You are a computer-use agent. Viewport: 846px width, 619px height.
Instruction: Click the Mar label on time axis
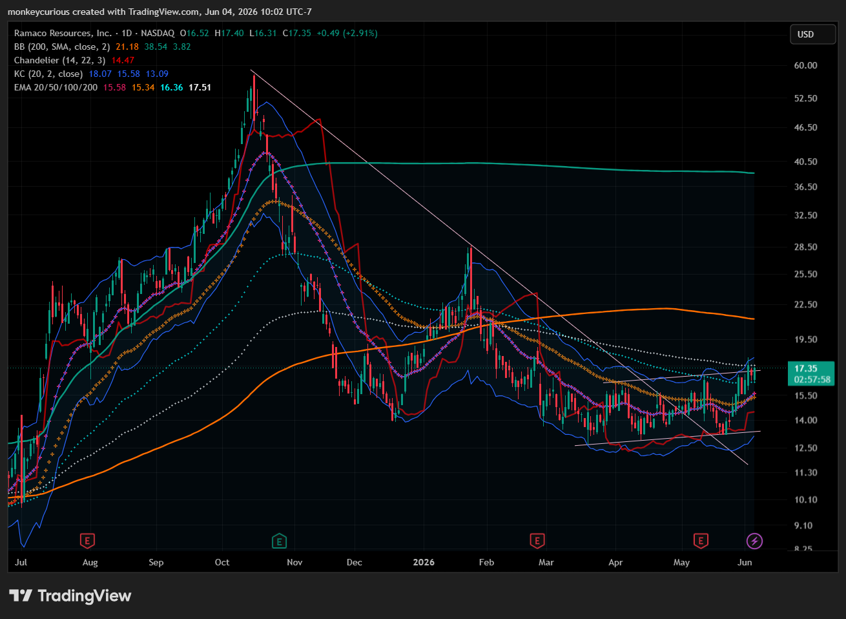click(546, 562)
